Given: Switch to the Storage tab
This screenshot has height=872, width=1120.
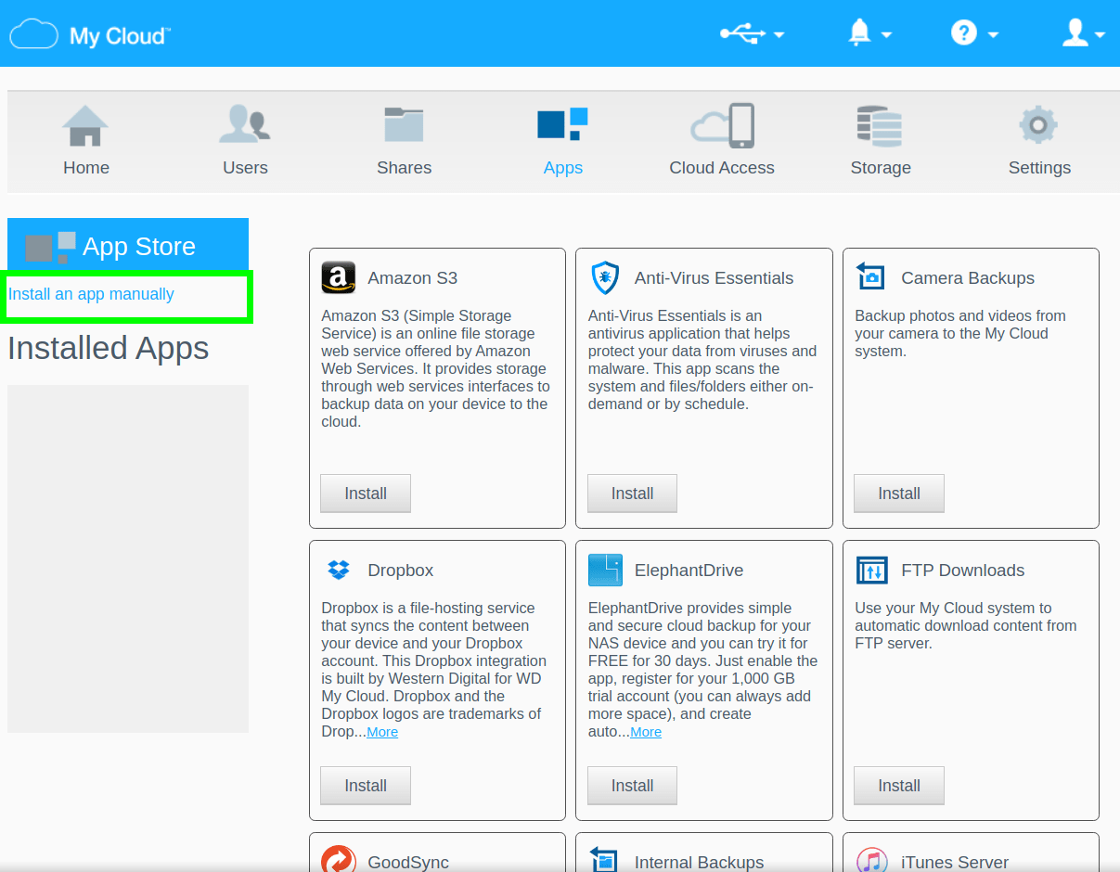Looking at the screenshot, I should point(881,141).
